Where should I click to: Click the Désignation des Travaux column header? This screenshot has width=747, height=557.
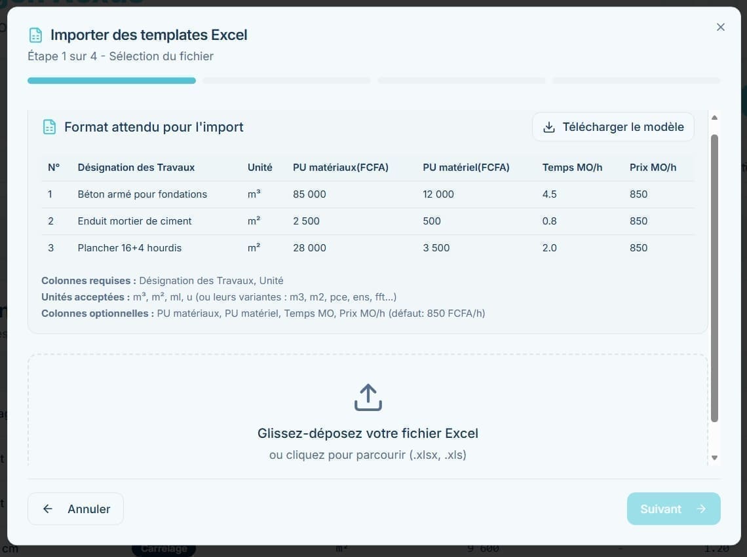136,168
